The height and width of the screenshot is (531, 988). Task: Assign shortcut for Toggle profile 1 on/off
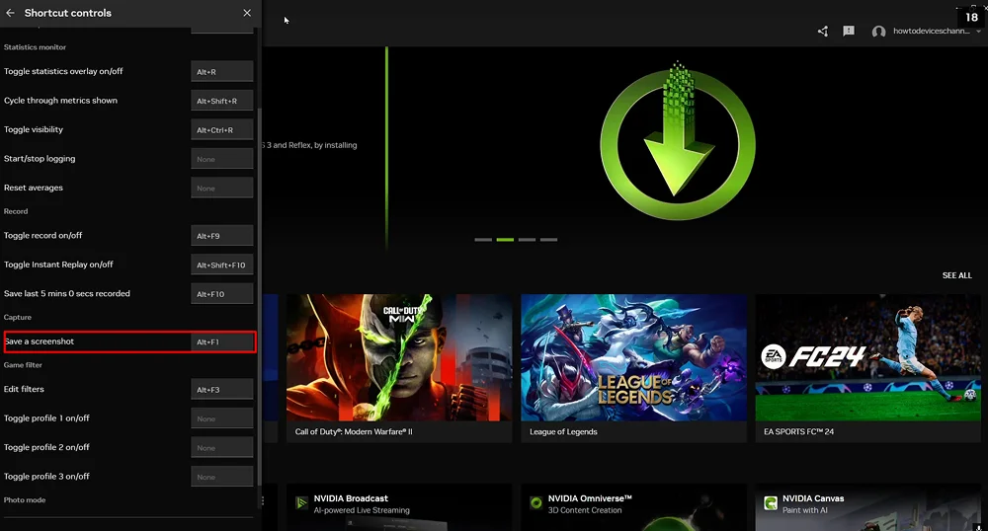pyautogui.click(x=222, y=418)
